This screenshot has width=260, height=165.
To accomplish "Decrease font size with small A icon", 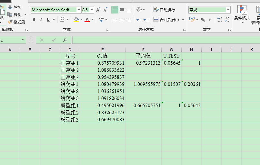I will tap(105, 10).
